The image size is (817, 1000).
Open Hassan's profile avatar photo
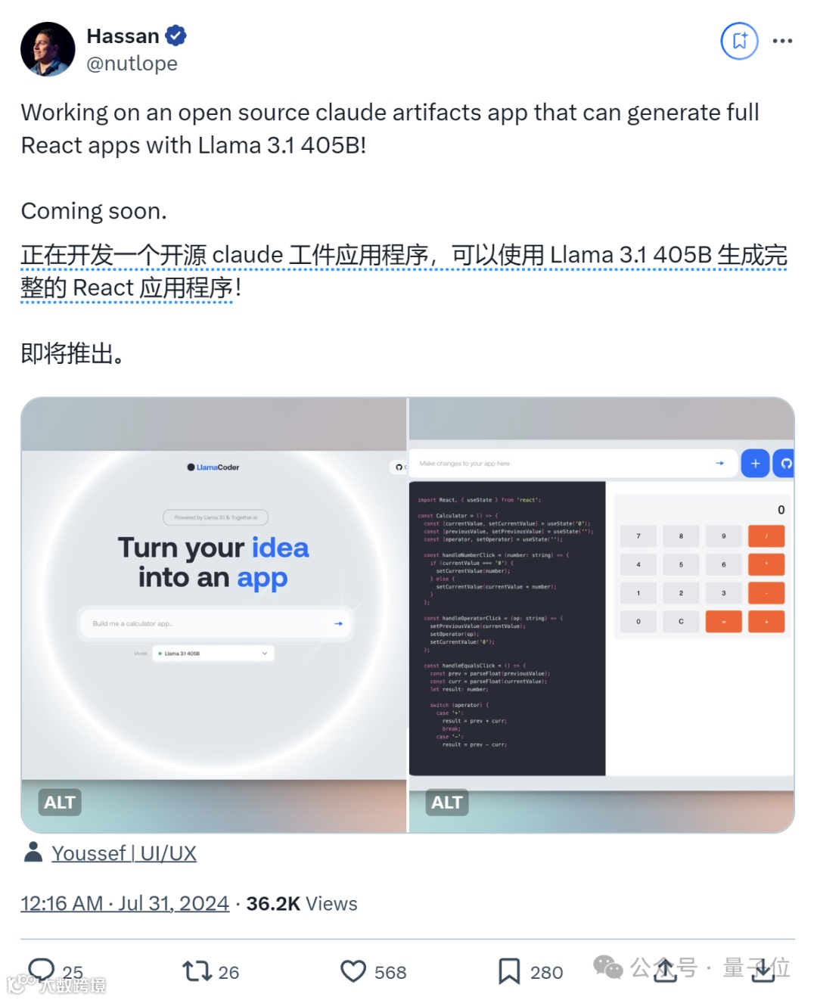pos(48,49)
